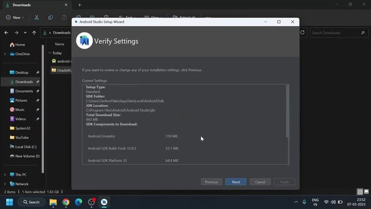Click the taskbar Search box

[x=31, y=202]
